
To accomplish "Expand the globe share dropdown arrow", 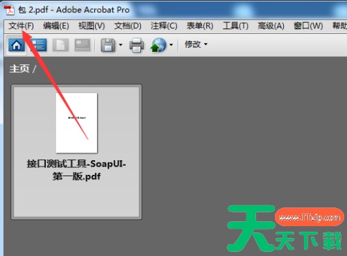I will coord(171,44).
